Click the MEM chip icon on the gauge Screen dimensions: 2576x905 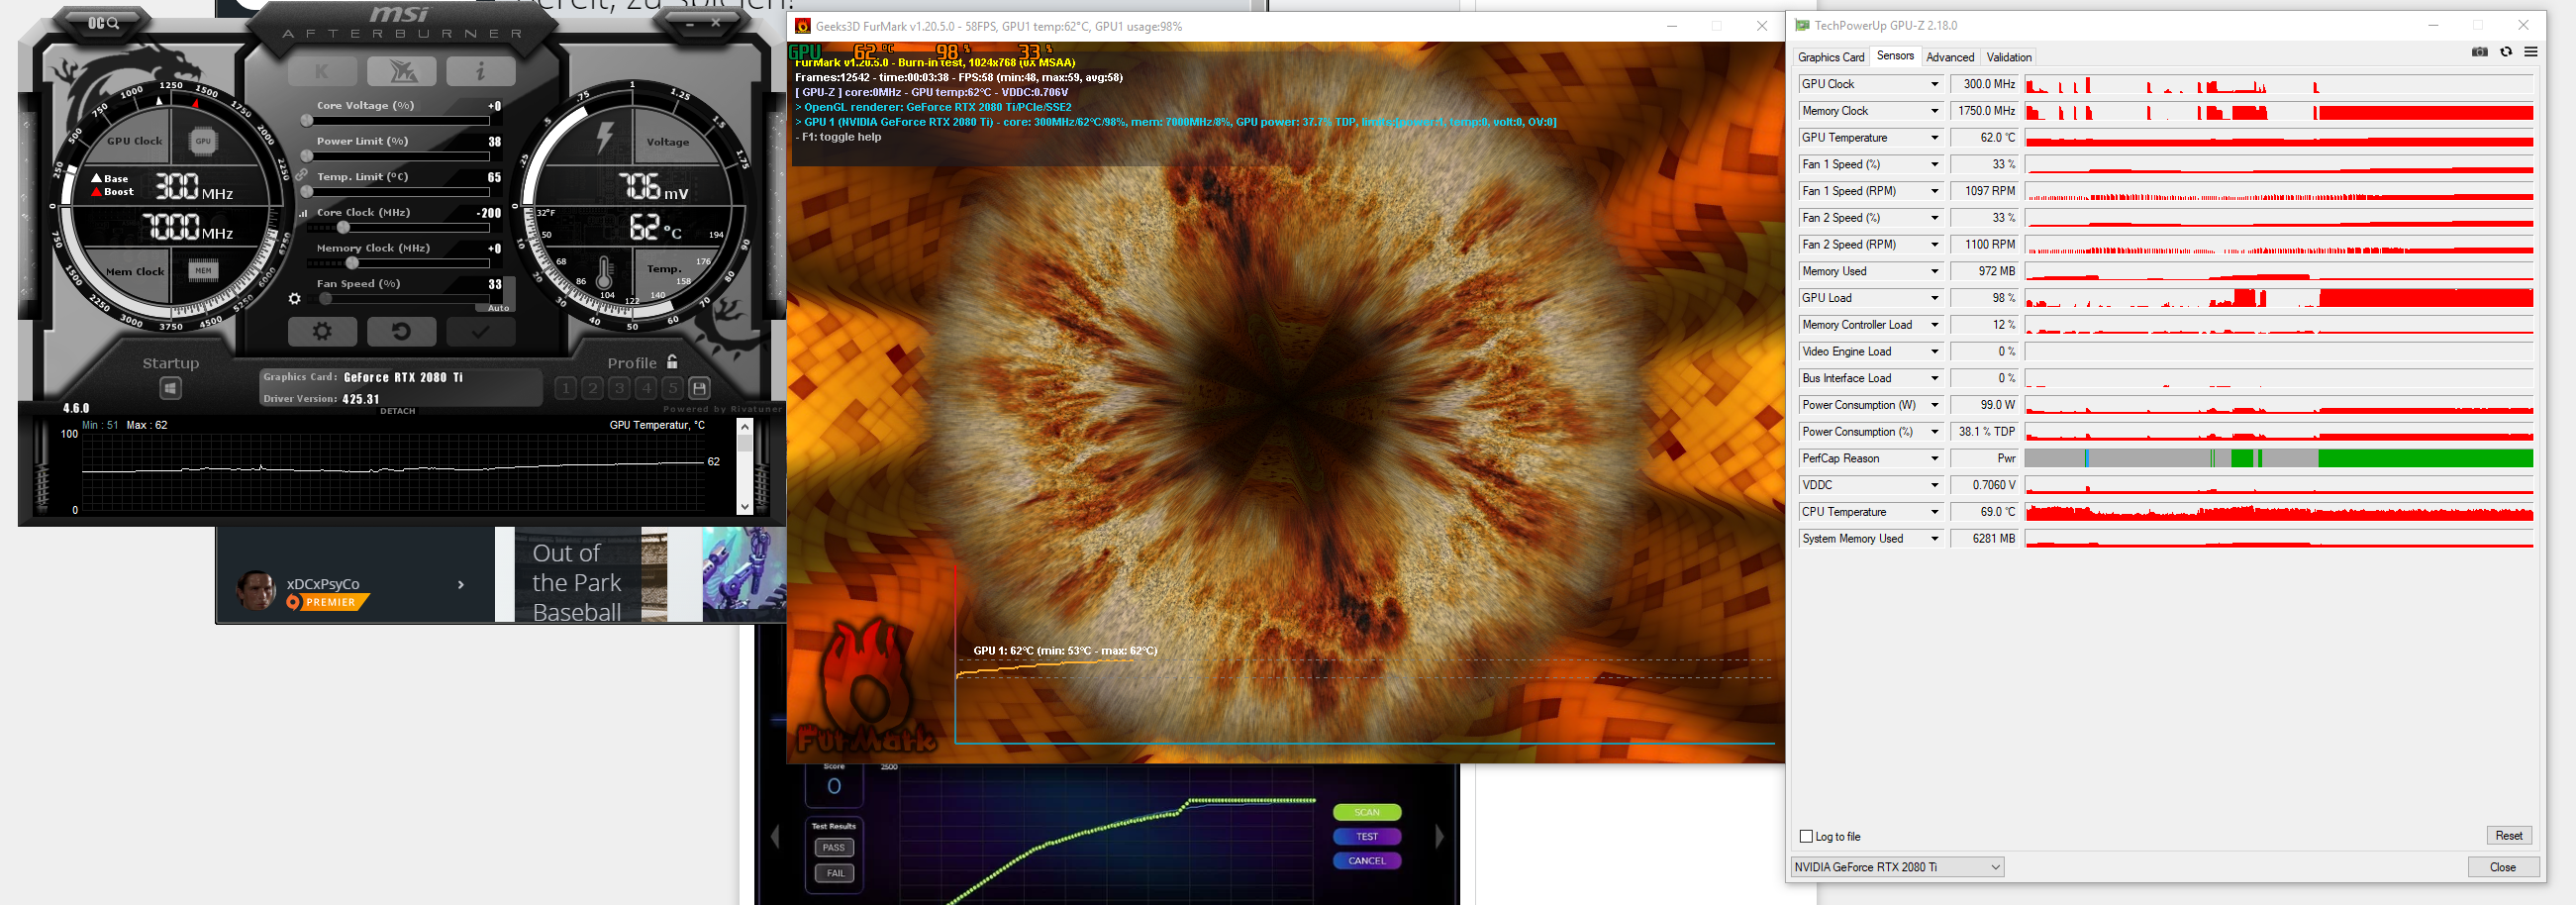tap(203, 270)
